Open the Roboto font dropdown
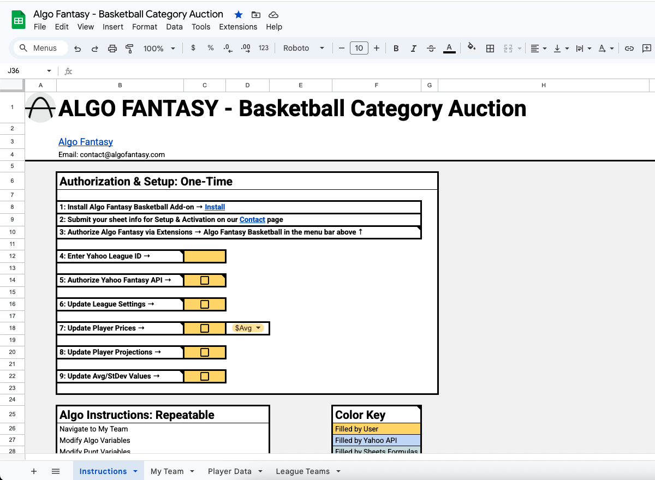Image resolution: width=655 pixels, height=480 pixels. [x=303, y=48]
